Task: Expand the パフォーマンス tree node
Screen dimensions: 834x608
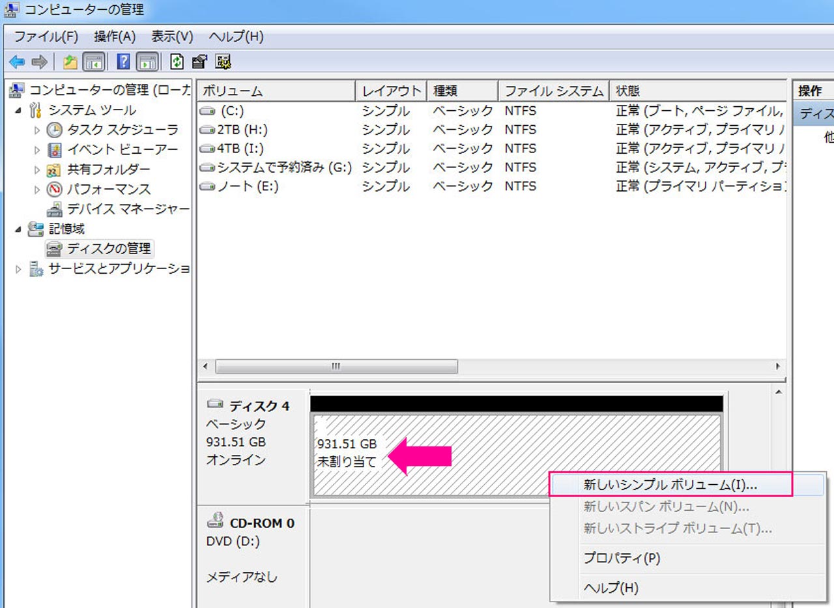Action: tap(37, 190)
